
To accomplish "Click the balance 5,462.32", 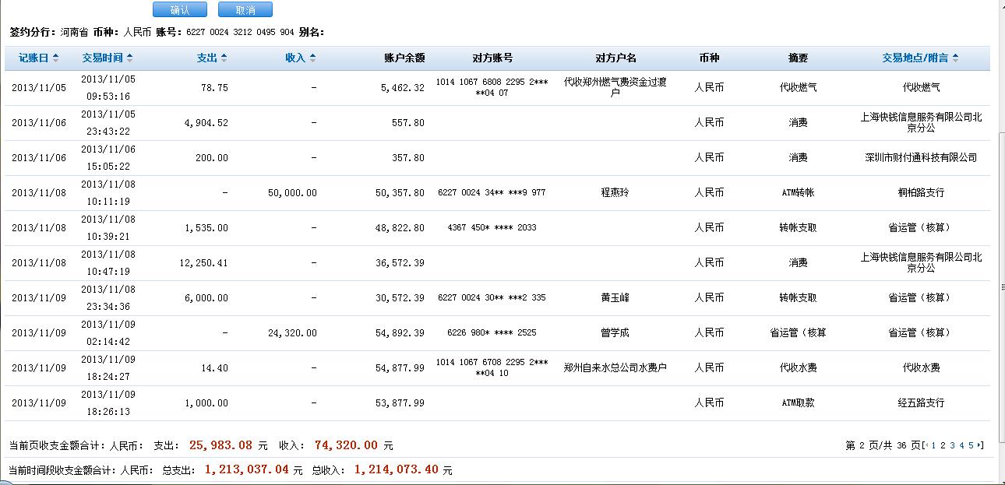I will pos(403,88).
